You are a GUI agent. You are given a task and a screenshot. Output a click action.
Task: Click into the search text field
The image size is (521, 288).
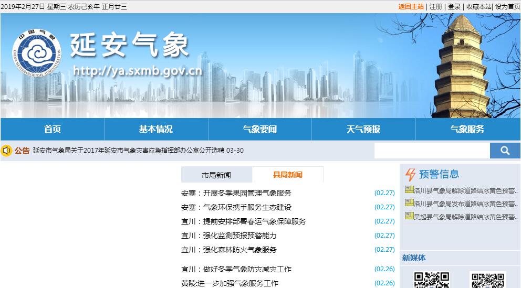432,151
